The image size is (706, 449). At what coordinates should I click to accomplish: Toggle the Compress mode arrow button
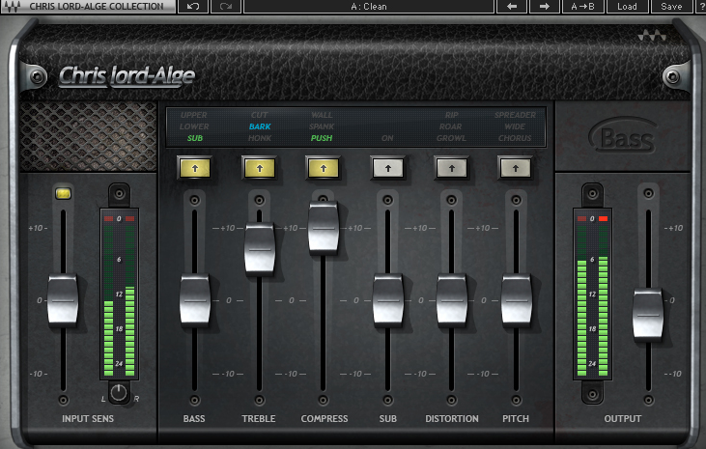coord(324,168)
